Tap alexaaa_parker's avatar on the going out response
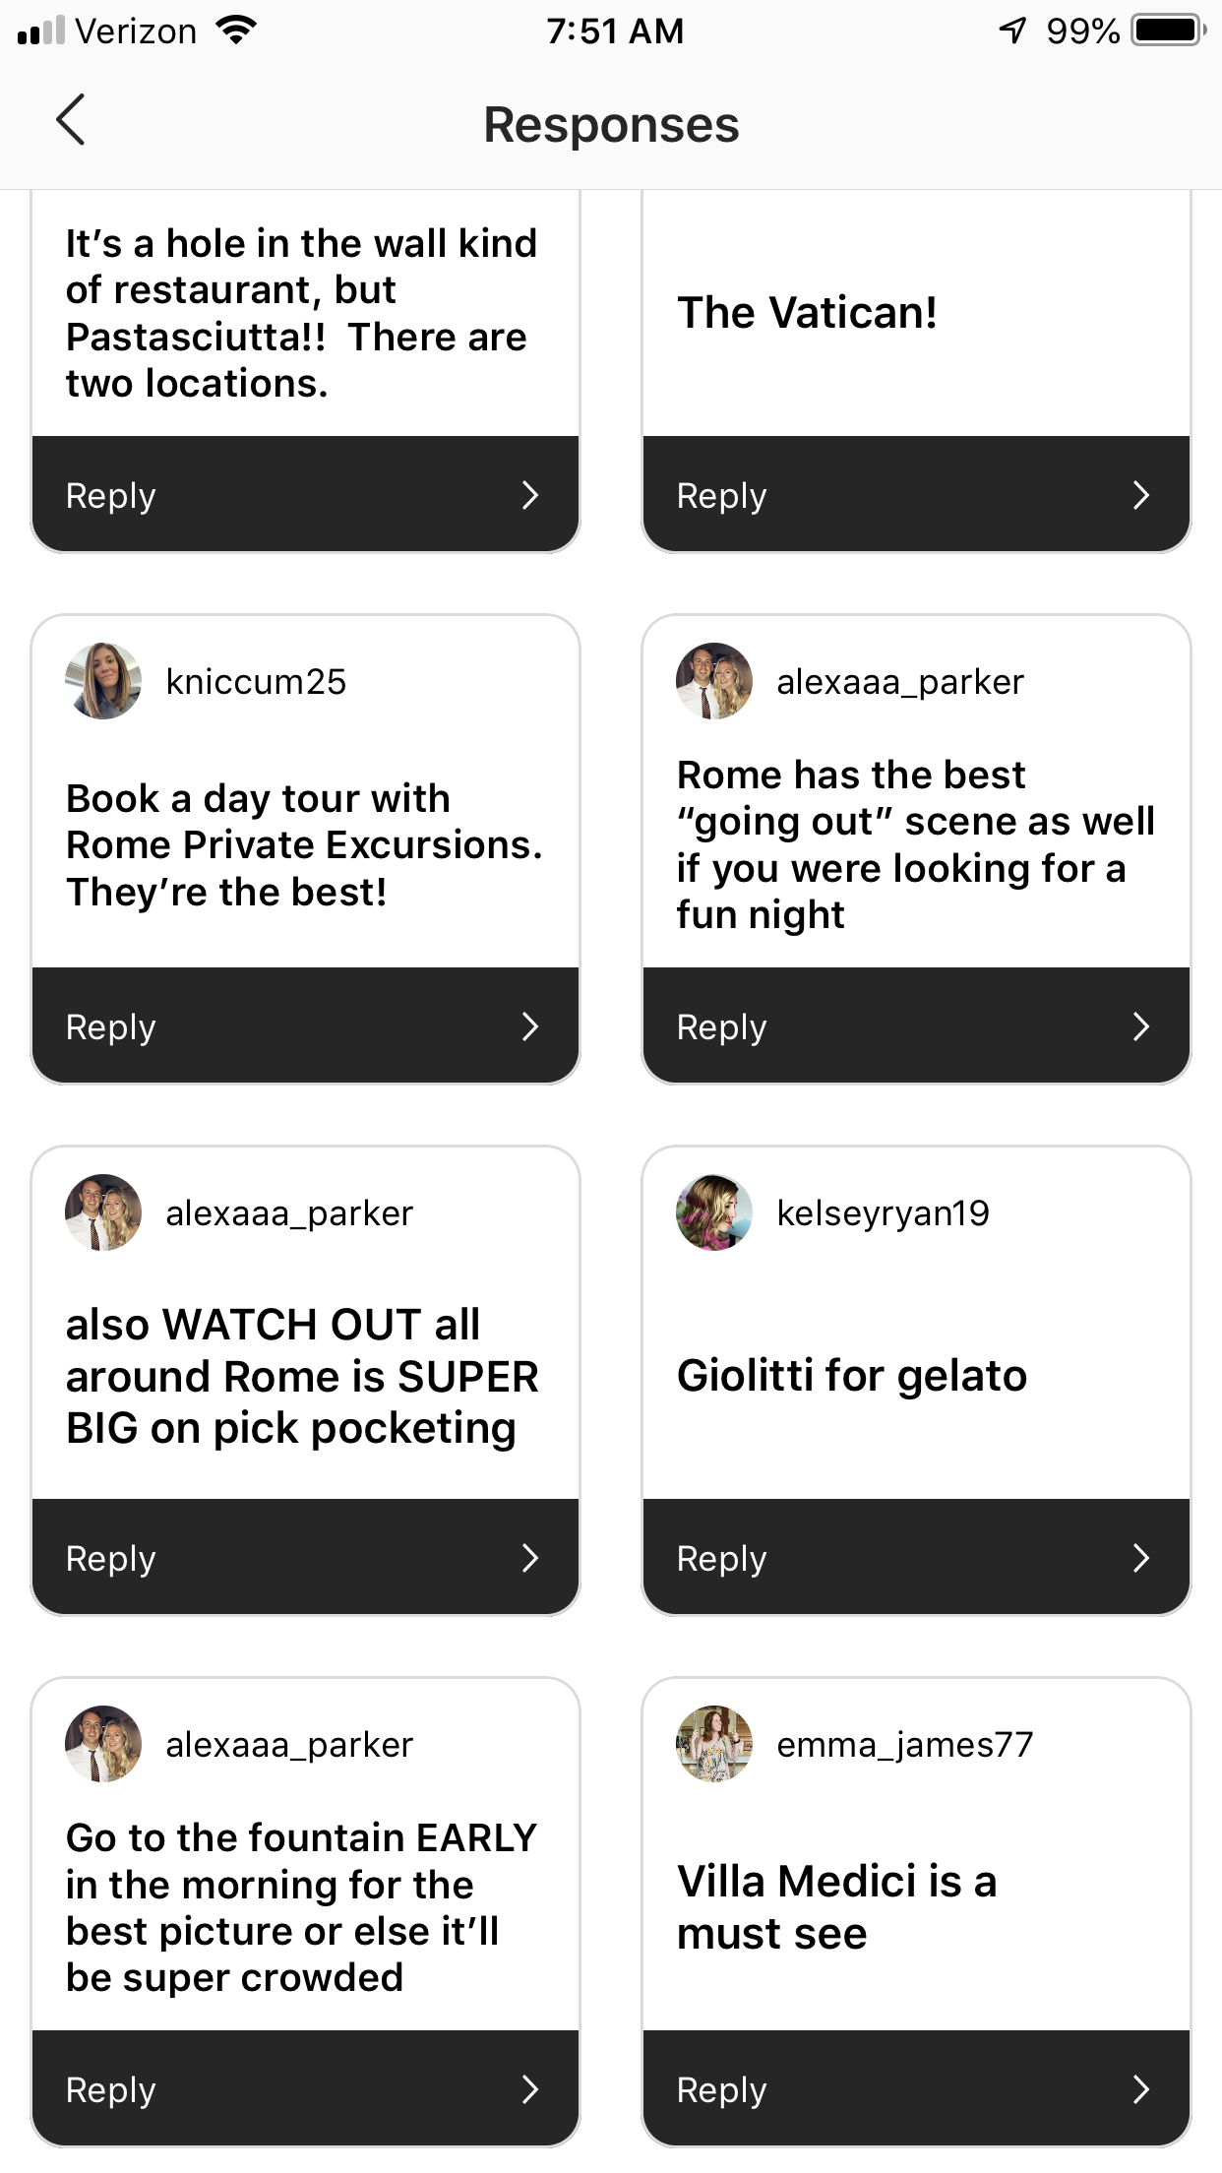Image resolution: width=1222 pixels, height=2173 pixels. point(714,681)
